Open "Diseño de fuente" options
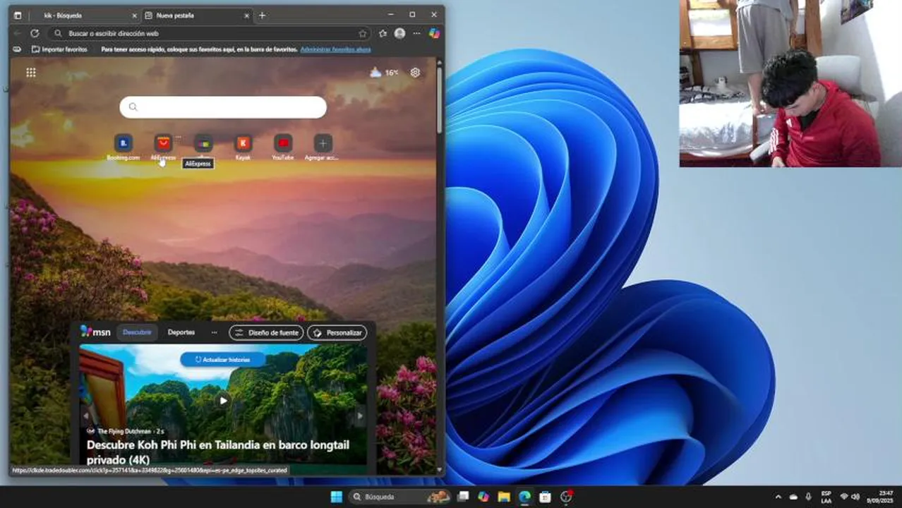The height and width of the screenshot is (508, 902). click(x=266, y=332)
